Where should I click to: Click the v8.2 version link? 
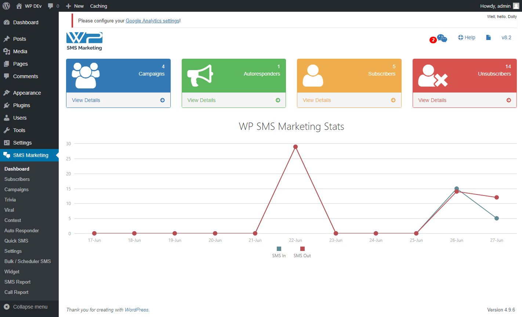507,37
